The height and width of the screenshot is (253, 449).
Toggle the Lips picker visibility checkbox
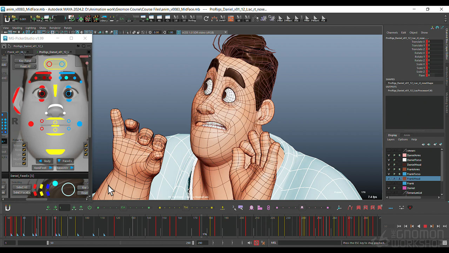click(x=24, y=154)
